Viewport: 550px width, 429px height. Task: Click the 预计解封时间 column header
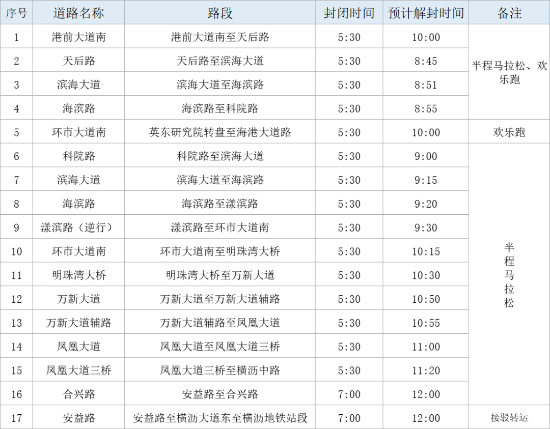click(426, 13)
